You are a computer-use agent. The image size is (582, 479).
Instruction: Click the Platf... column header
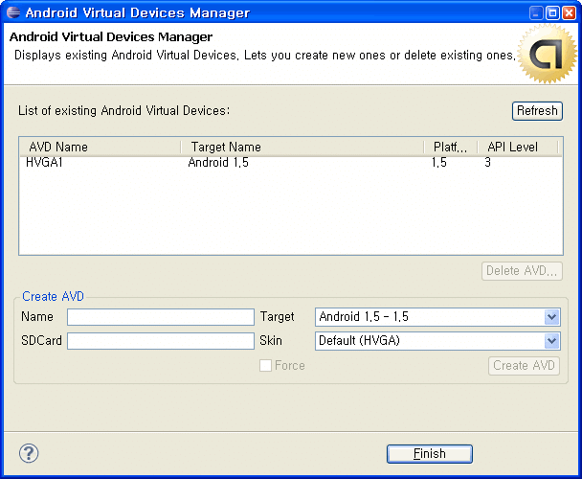[x=450, y=148]
